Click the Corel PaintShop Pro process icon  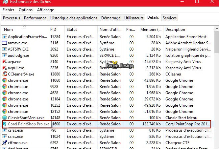[x=5, y=124]
